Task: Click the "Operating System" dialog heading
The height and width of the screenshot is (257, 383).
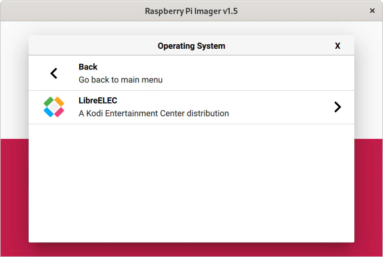Action: coord(191,46)
